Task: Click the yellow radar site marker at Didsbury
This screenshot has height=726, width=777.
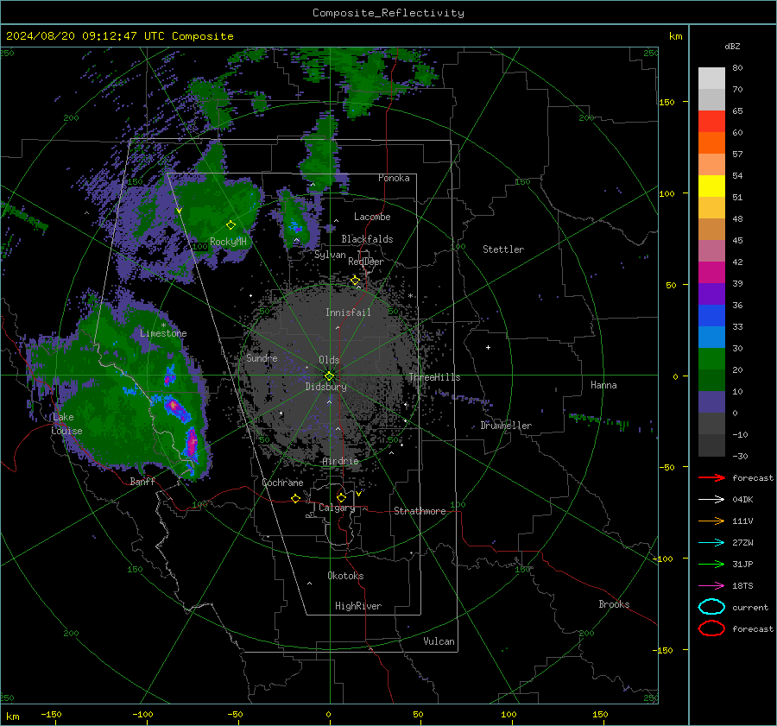Action: pos(329,376)
